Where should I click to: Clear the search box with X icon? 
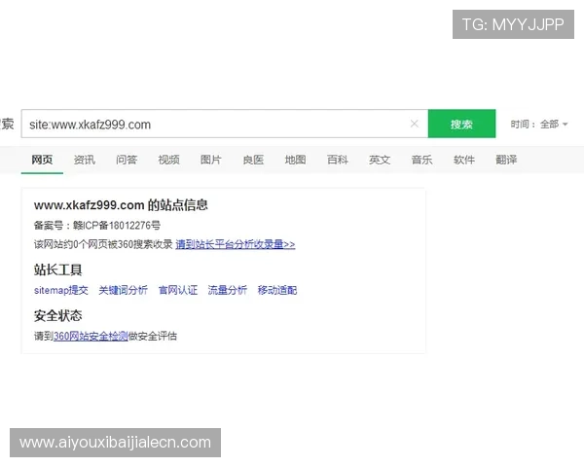coord(415,124)
